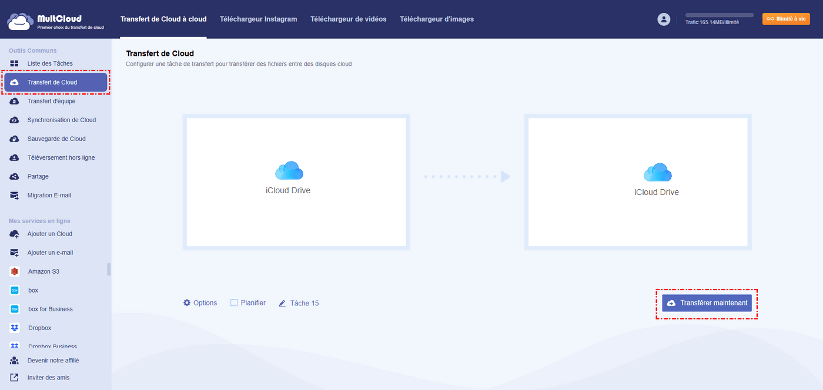Enable the Planifier checkbox
Viewport: 823px width, 390px height.
[x=234, y=303]
